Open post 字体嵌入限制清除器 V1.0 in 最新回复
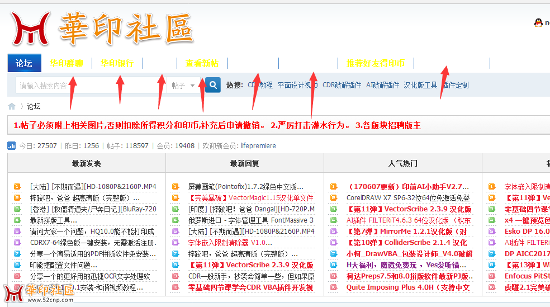Viewport: 550px width, 307px height. (230, 243)
